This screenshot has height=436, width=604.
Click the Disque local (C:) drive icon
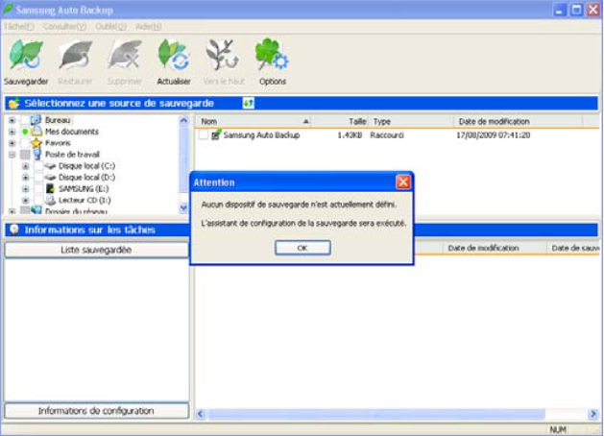coord(51,166)
